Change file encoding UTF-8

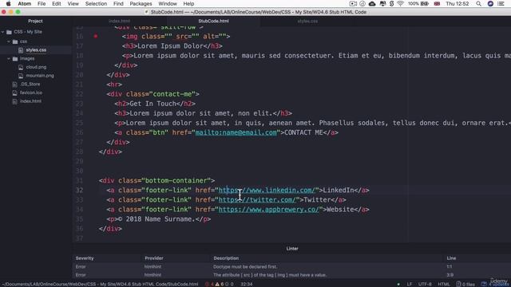[425, 284]
